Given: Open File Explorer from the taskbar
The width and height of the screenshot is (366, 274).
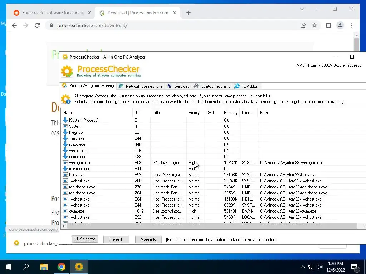Looking at the screenshot, I should (x=44, y=267).
